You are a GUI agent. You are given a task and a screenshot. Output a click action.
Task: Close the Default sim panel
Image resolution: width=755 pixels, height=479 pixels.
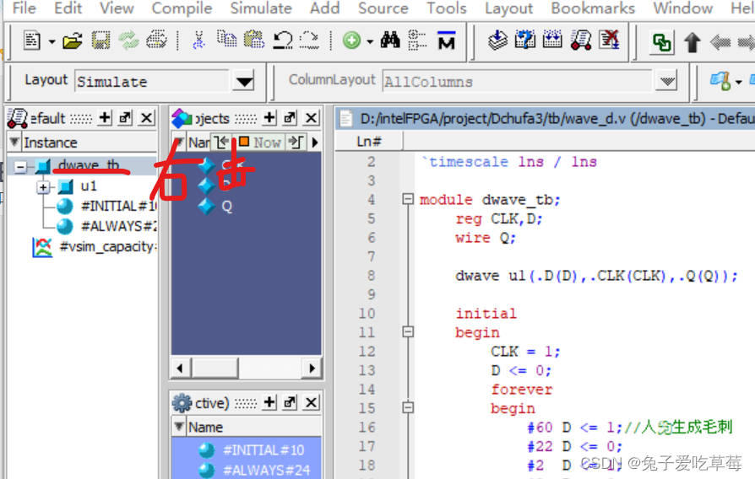[x=146, y=118]
